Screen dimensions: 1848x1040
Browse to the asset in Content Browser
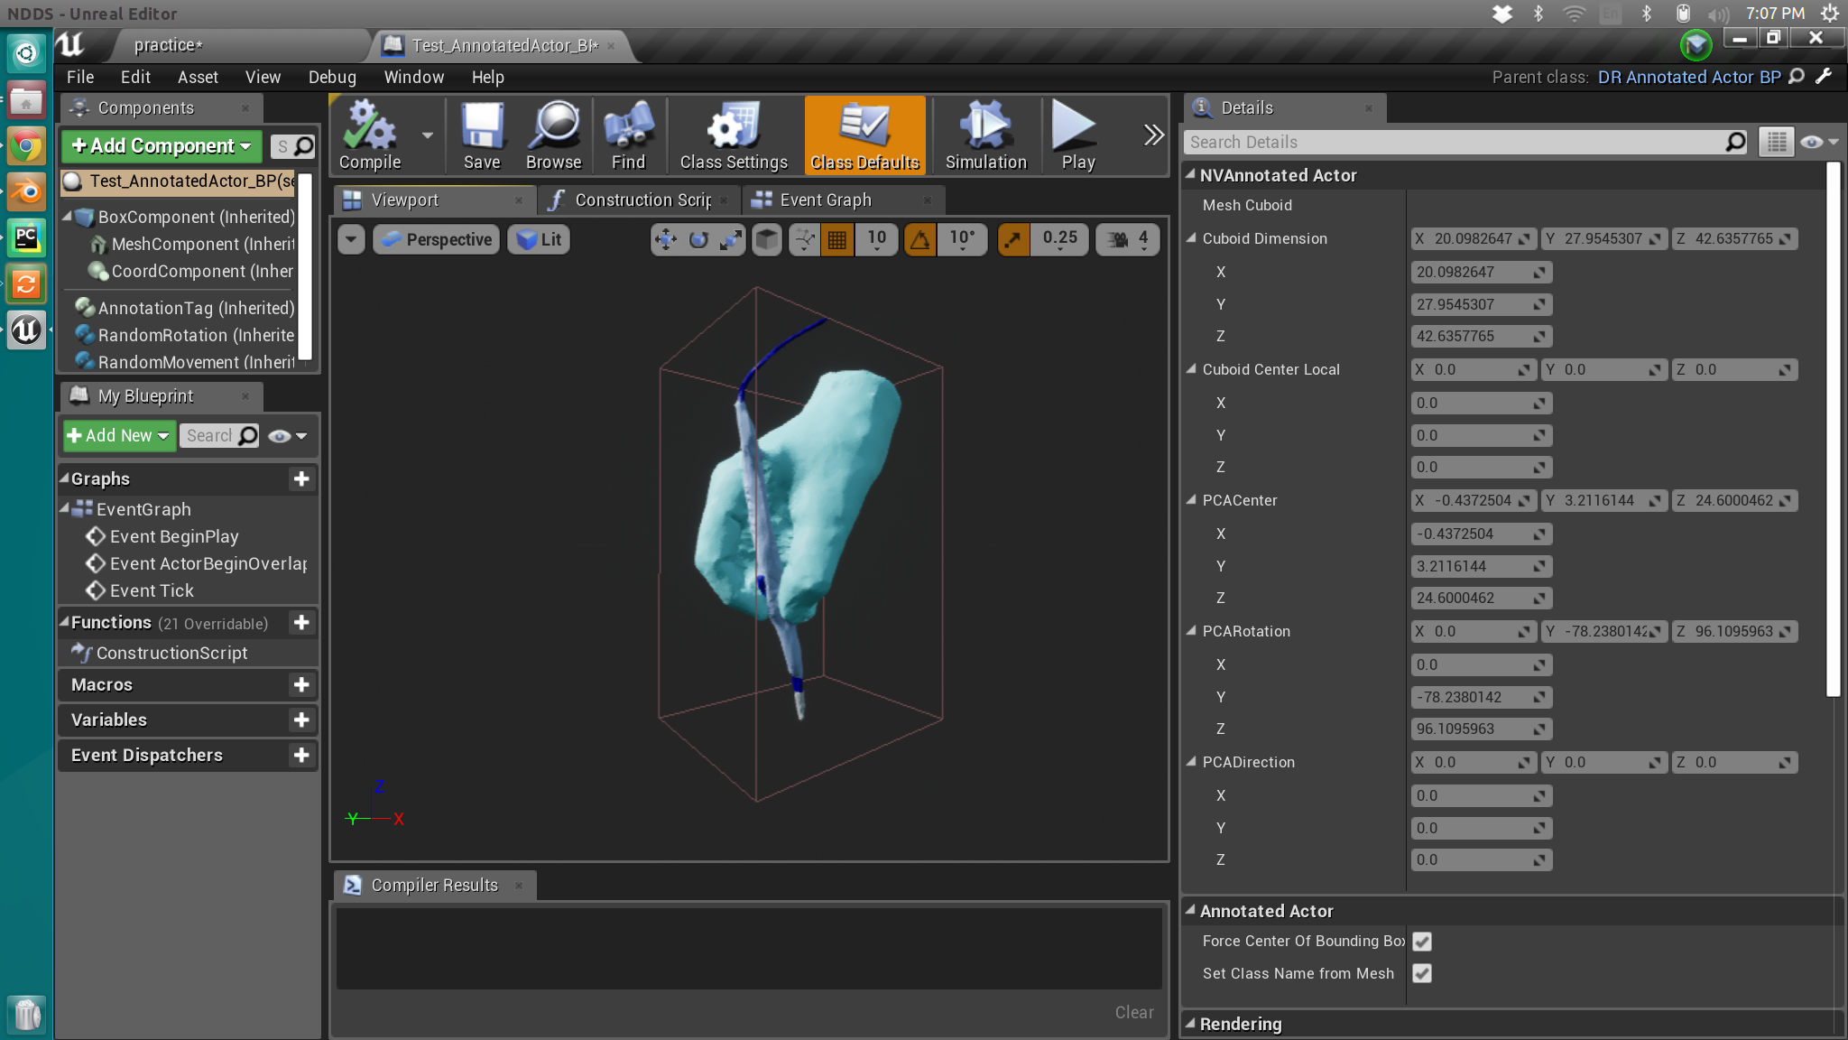[552, 135]
